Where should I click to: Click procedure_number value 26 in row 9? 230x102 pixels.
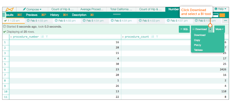117,86
